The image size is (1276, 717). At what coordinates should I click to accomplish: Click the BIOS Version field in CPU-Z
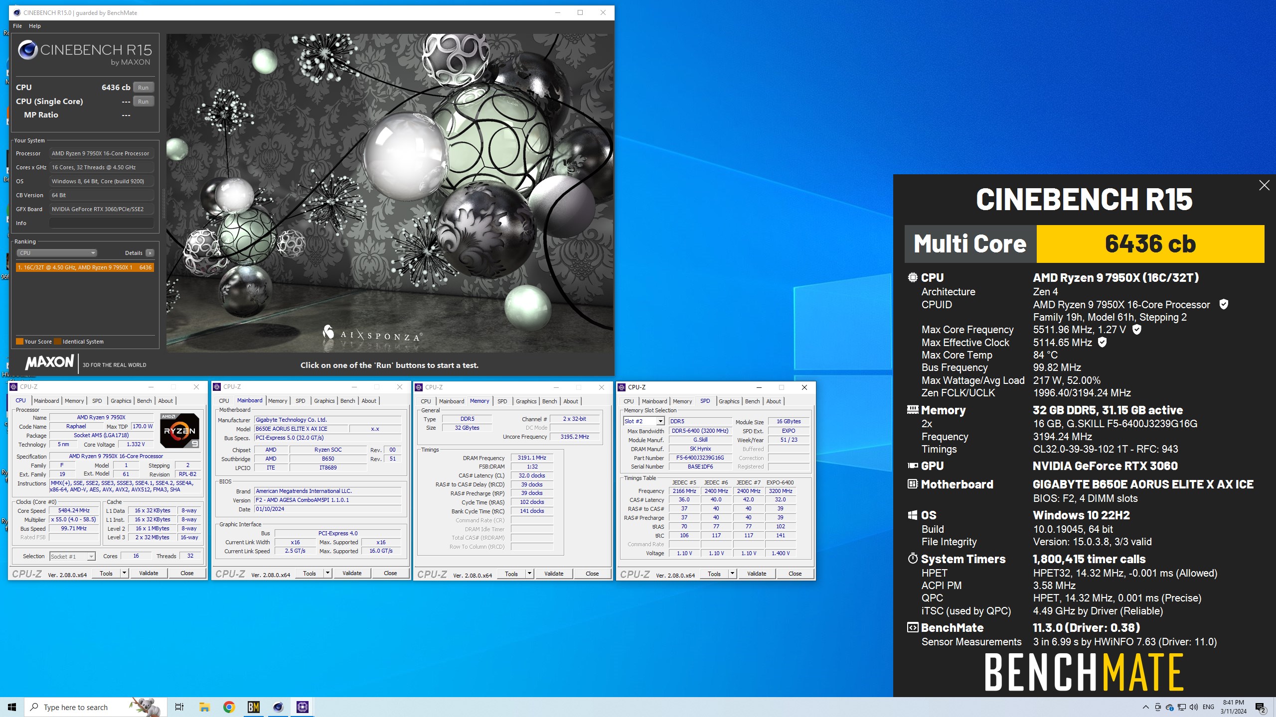(x=327, y=500)
